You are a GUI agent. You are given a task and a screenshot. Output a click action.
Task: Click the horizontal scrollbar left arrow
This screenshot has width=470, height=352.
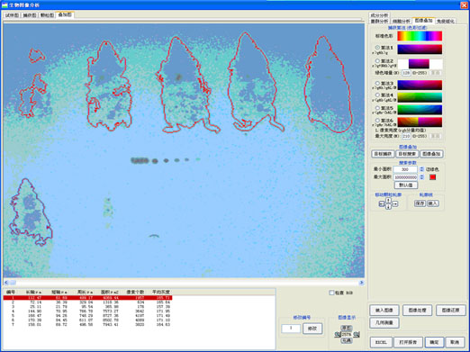pyautogui.click(x=6, y=283)
